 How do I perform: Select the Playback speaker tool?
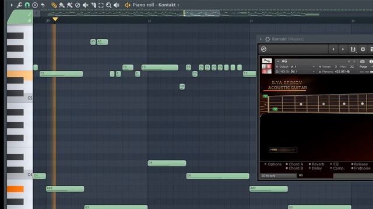tap(117, 5)
